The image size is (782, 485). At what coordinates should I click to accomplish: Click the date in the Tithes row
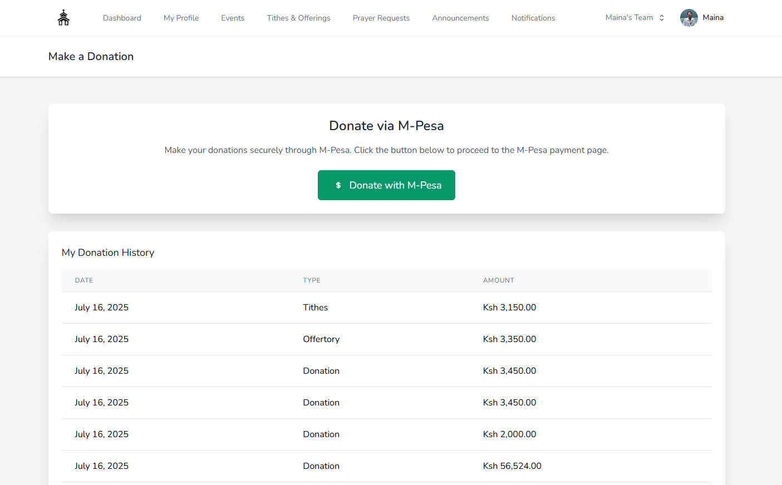point(101,308)
